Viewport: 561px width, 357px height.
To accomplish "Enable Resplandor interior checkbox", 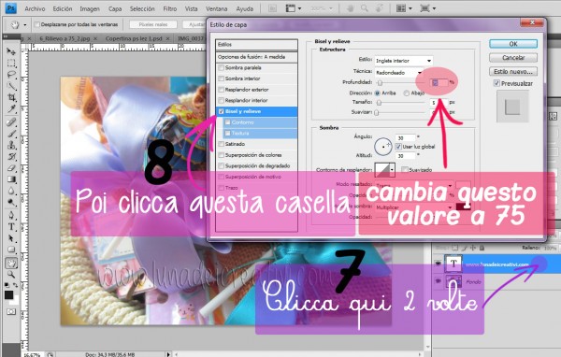I will (221, 100).
